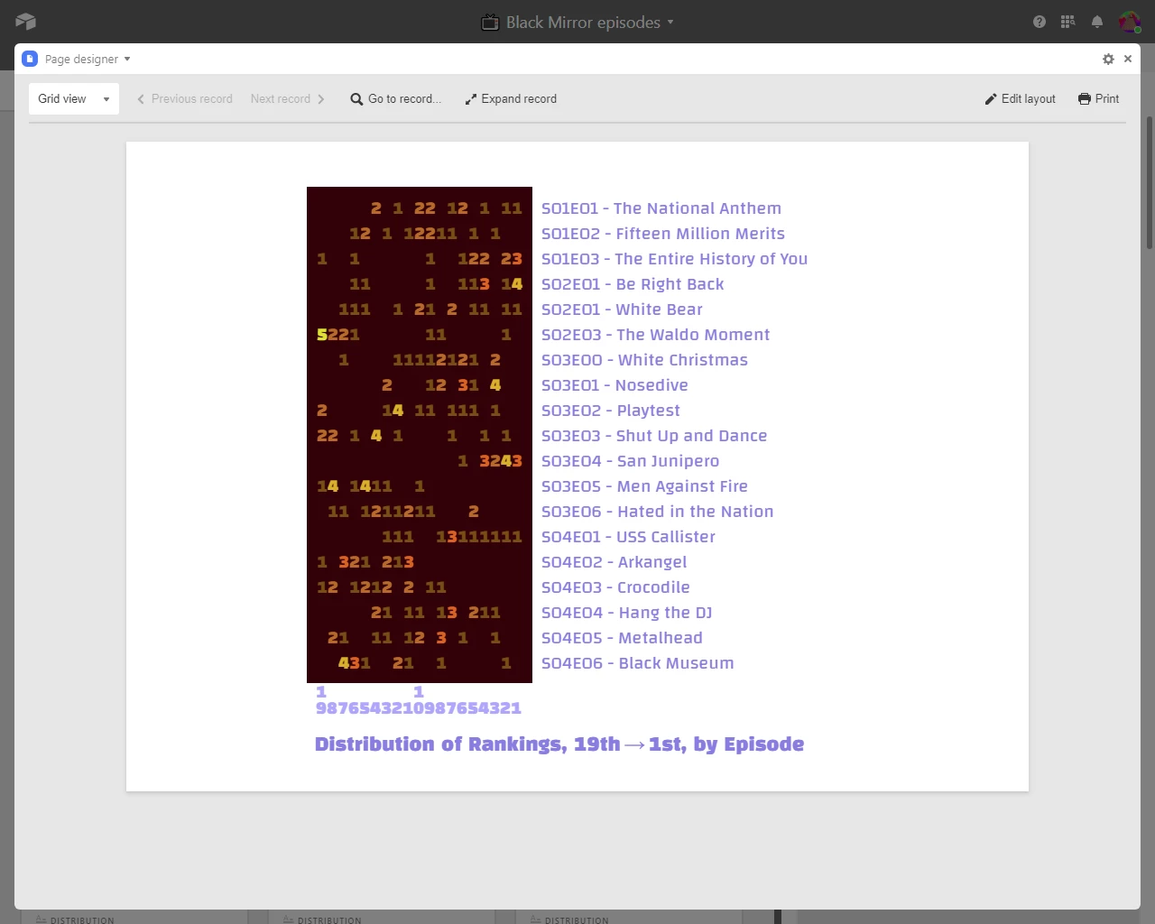Open the apps grid icon
The height and width of the screenshot is (924, 1155).
tap(1068, 22)
